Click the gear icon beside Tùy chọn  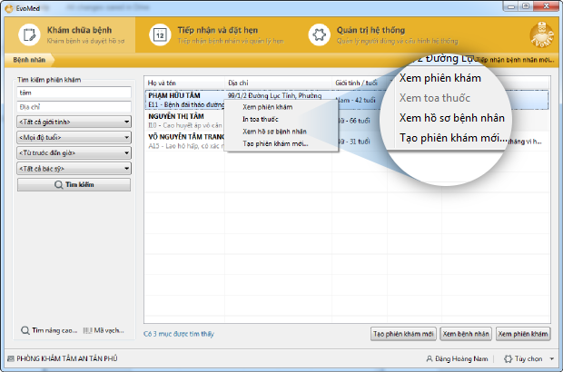[508, 358]
